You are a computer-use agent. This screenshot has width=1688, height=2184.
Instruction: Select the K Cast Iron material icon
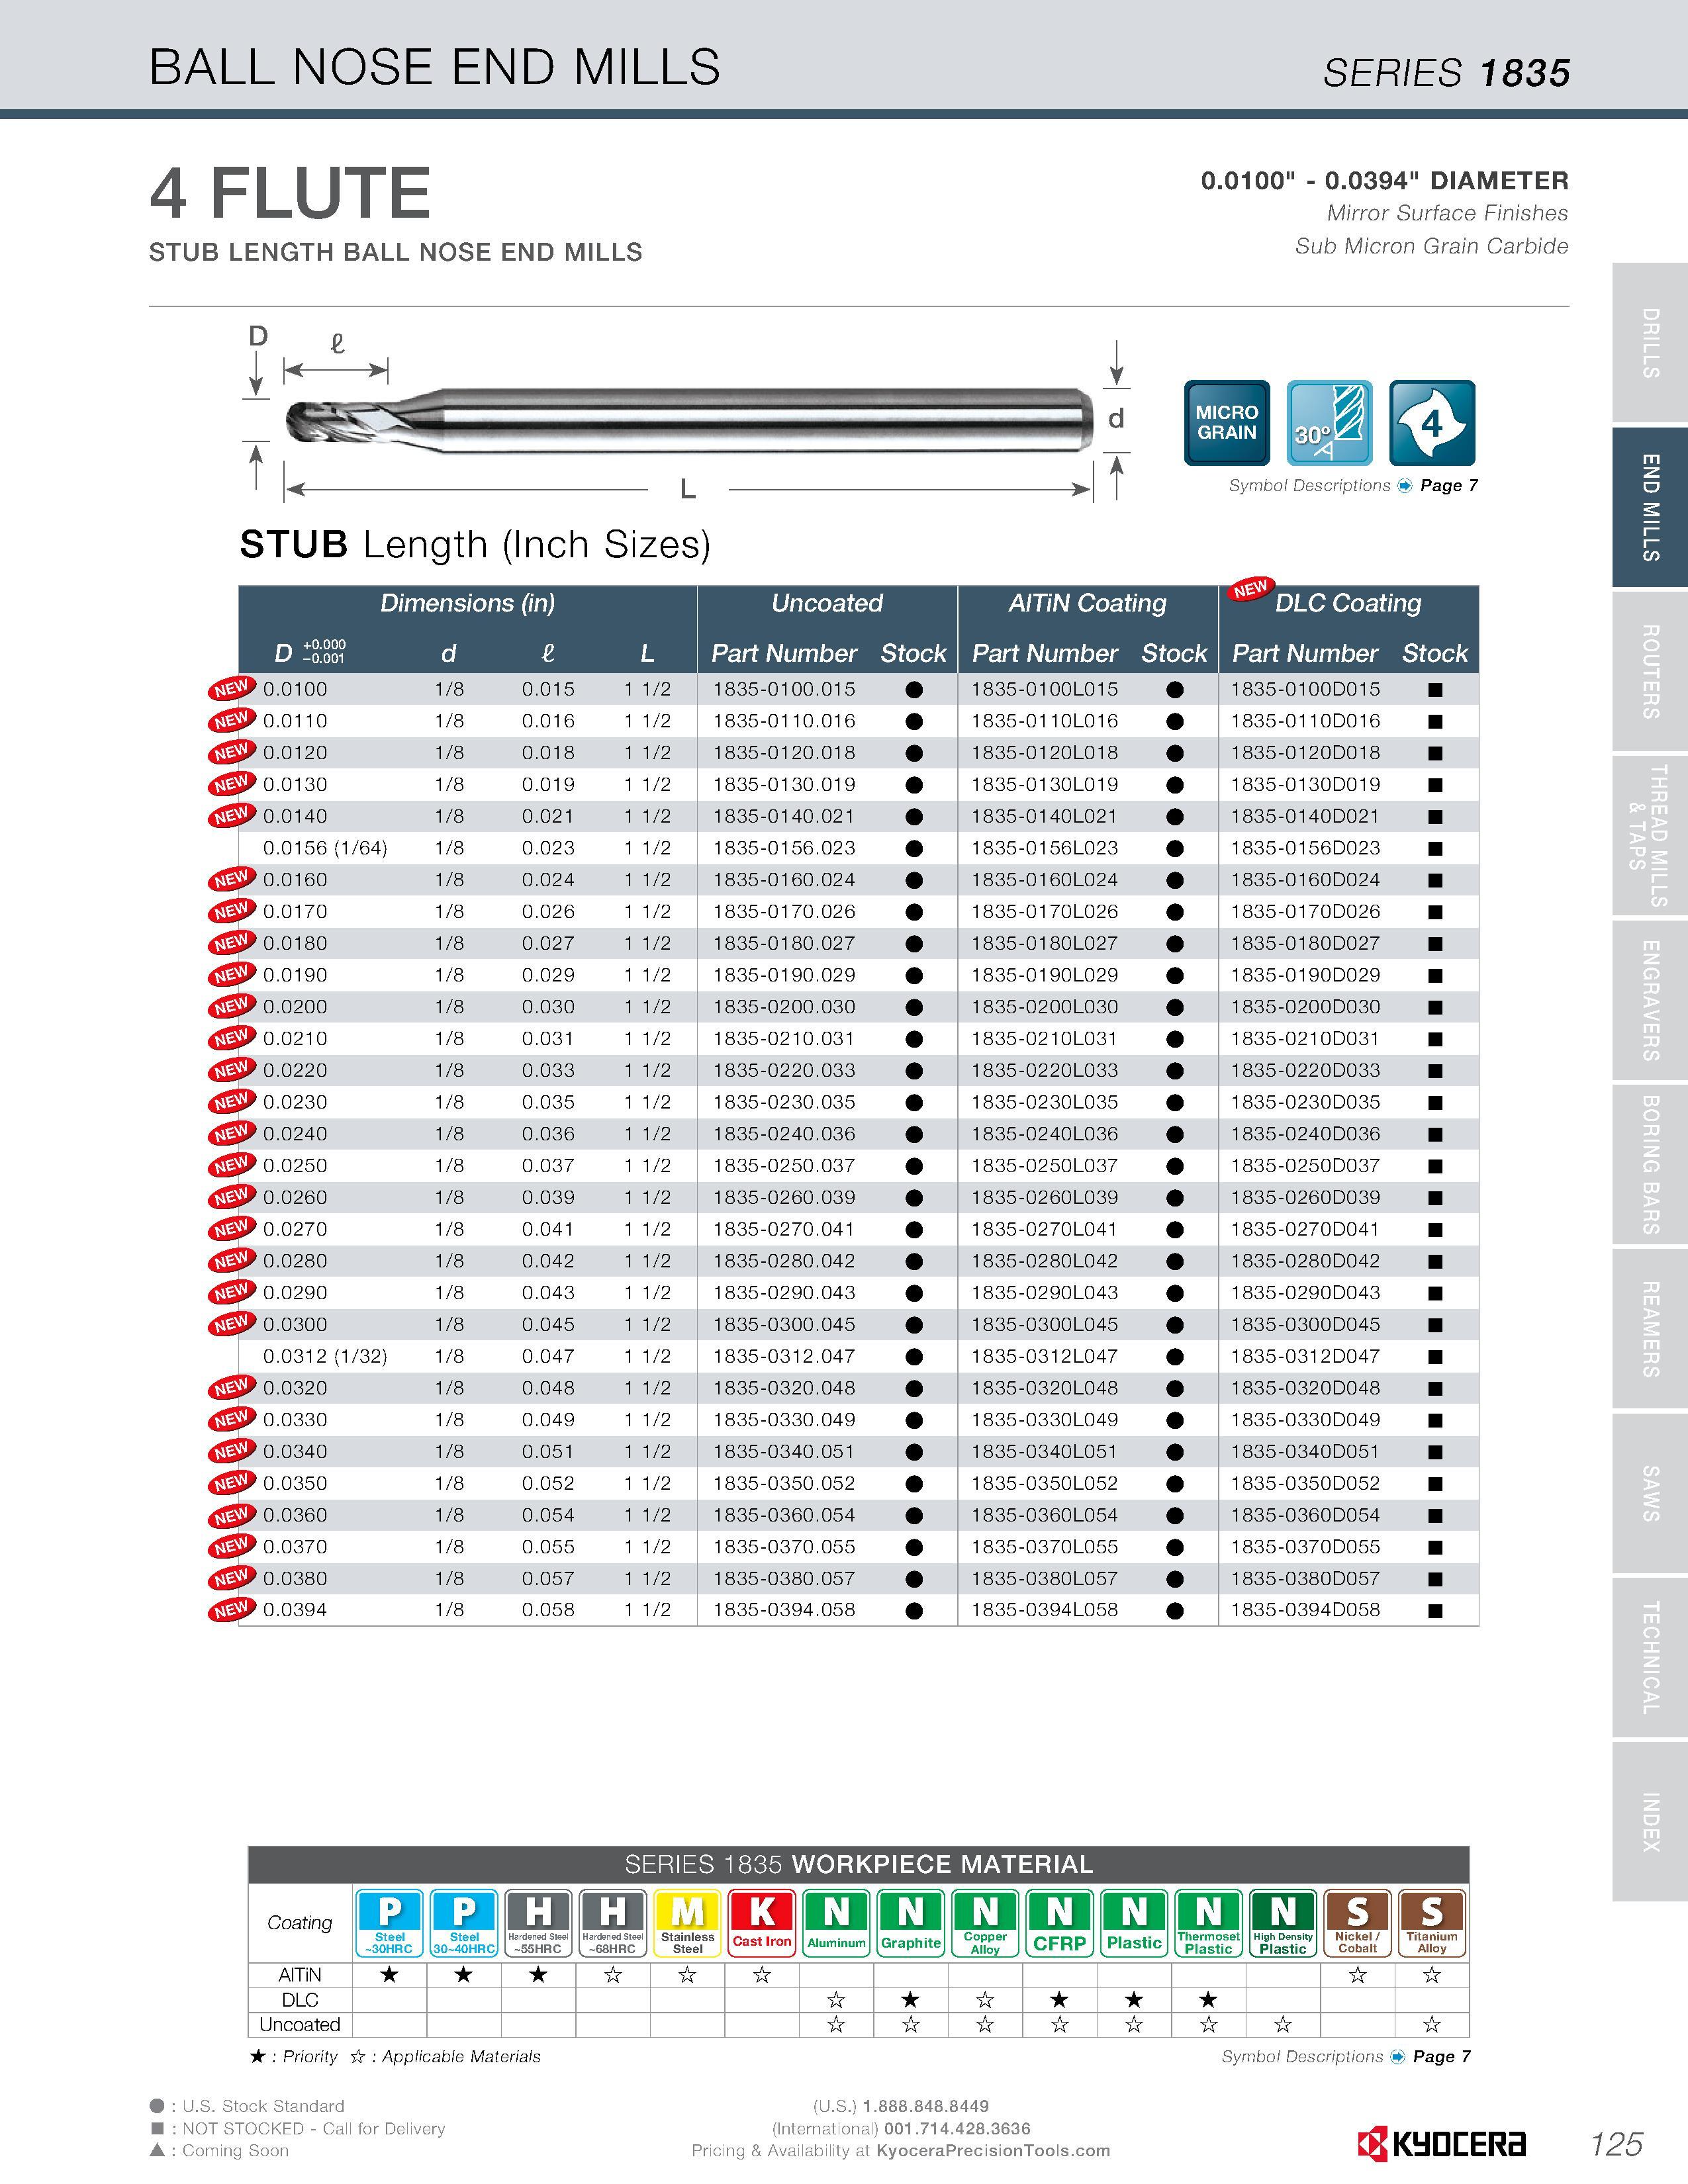click(762, 1923)
